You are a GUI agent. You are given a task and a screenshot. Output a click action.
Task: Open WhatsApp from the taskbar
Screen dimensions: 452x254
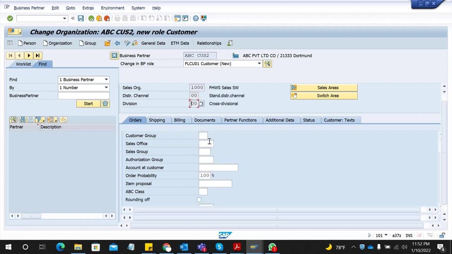coord(272,247)
